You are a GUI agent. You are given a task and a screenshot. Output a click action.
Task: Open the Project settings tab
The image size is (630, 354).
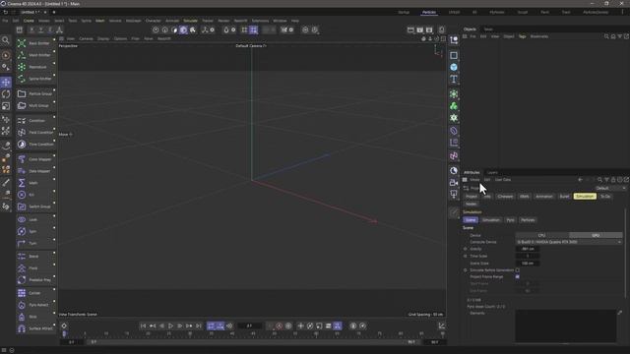[x=472, y=197]
